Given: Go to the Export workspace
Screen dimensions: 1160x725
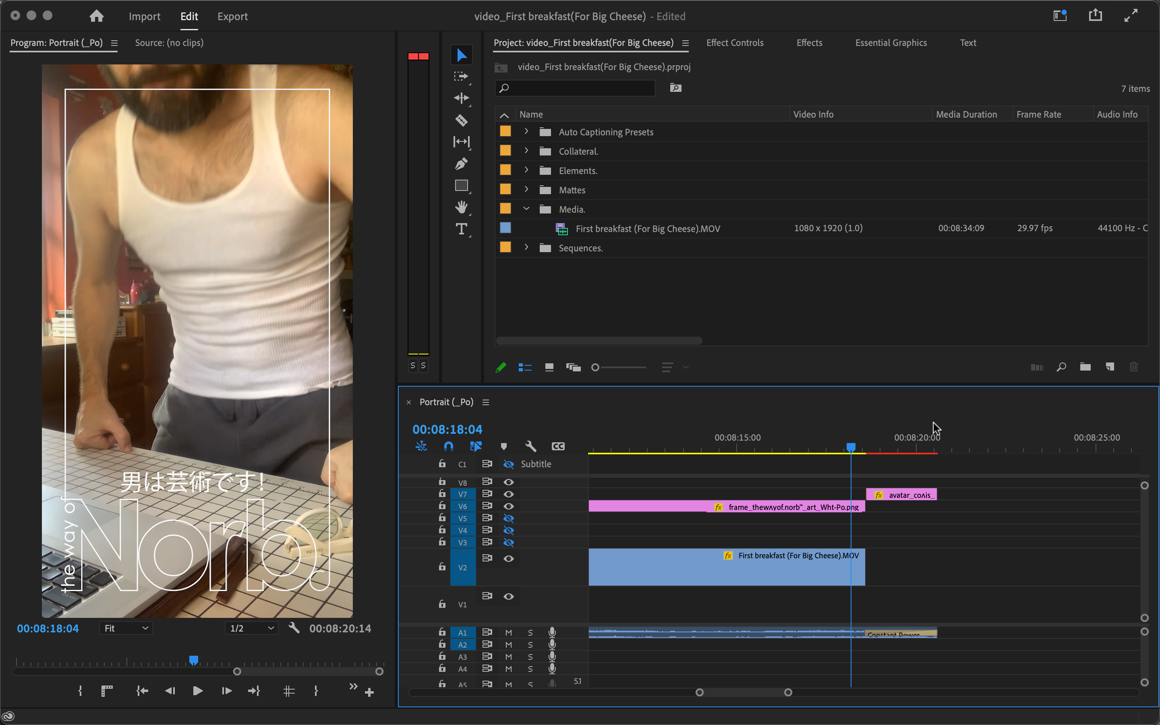Looking at the screenshot, I should [x=232, y=16].
